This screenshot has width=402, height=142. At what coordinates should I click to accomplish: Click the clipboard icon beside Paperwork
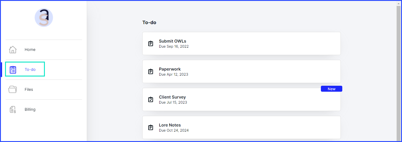click(x=151, y=71)
